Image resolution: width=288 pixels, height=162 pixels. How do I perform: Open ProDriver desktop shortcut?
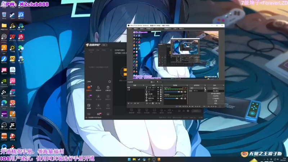(4, 137)
